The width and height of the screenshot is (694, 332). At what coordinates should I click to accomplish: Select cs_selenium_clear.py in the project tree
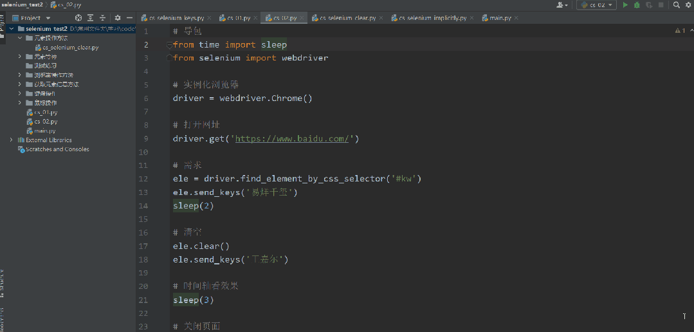[x=70, y=48]
